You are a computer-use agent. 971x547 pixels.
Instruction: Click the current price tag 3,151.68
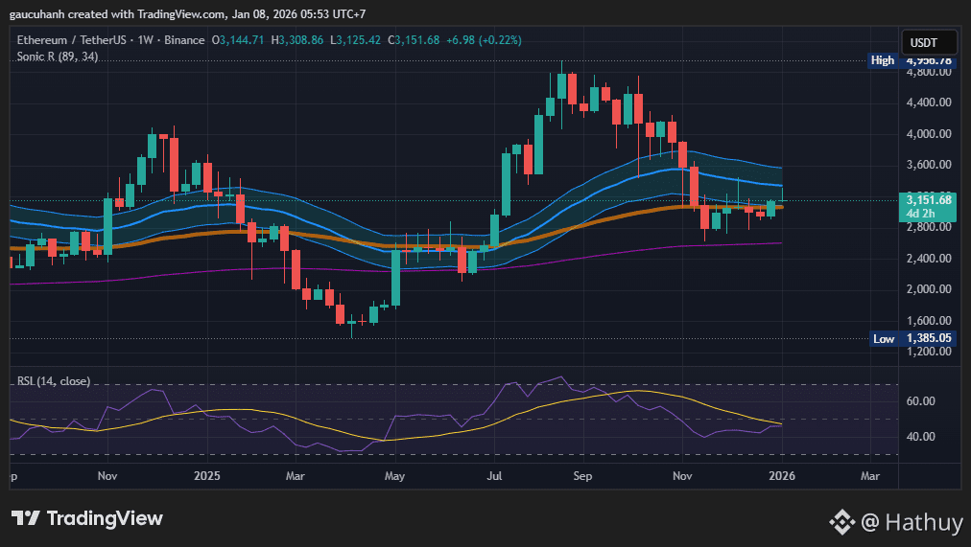coord(929,200)
